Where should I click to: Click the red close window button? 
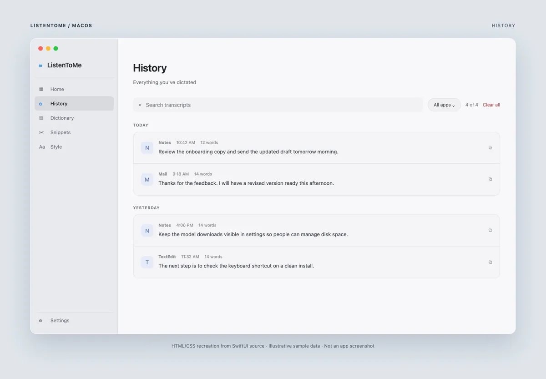coord(40,48)
